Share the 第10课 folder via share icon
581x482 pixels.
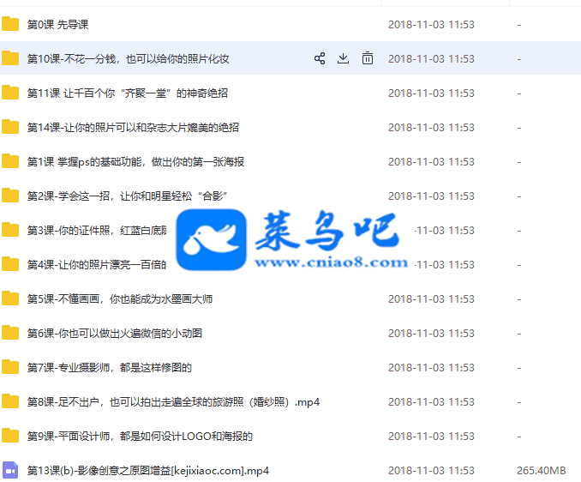click(320, 58)
